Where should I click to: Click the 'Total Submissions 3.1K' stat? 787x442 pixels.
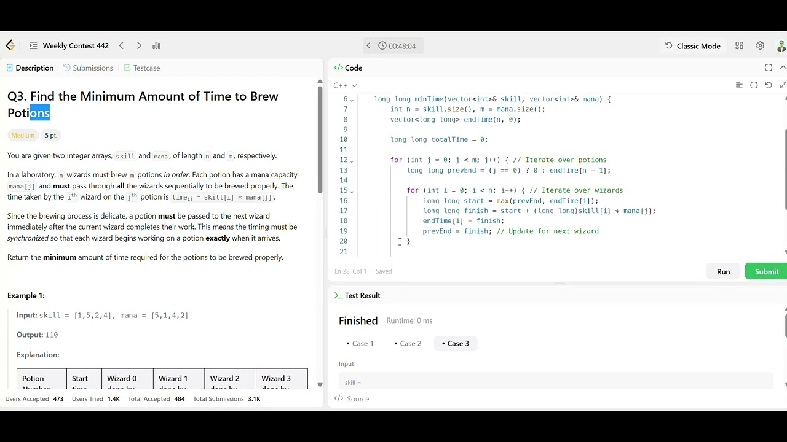coord(227,399)
